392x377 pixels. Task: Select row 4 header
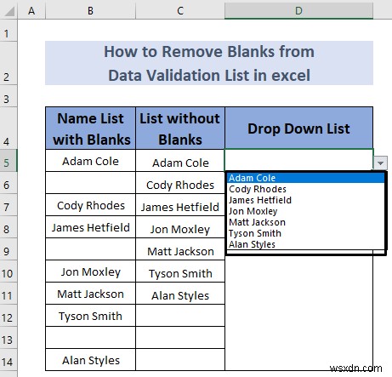coord(9,128)
